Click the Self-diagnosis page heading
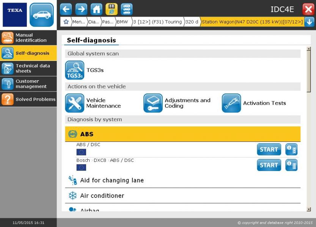The width and height of the screenshot is (316, 227). [91, 40]
